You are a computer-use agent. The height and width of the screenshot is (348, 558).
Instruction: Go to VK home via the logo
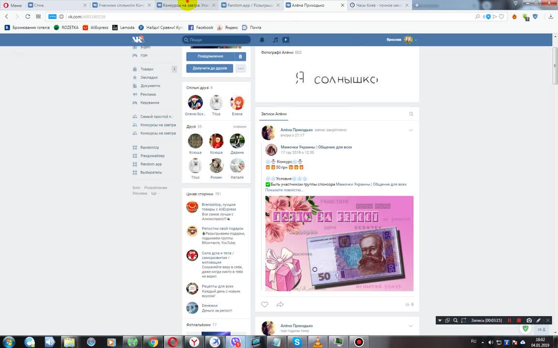[138, 40]
